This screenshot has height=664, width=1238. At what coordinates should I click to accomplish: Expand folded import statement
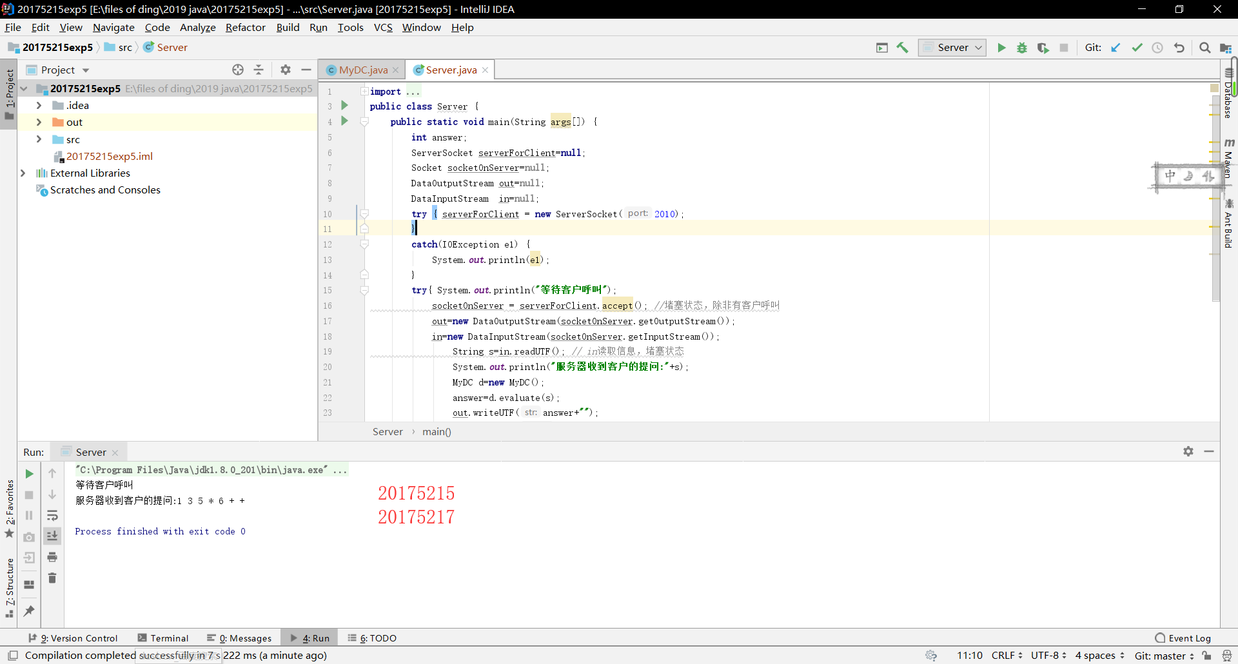pyautogui.click(x=364, y=91)
